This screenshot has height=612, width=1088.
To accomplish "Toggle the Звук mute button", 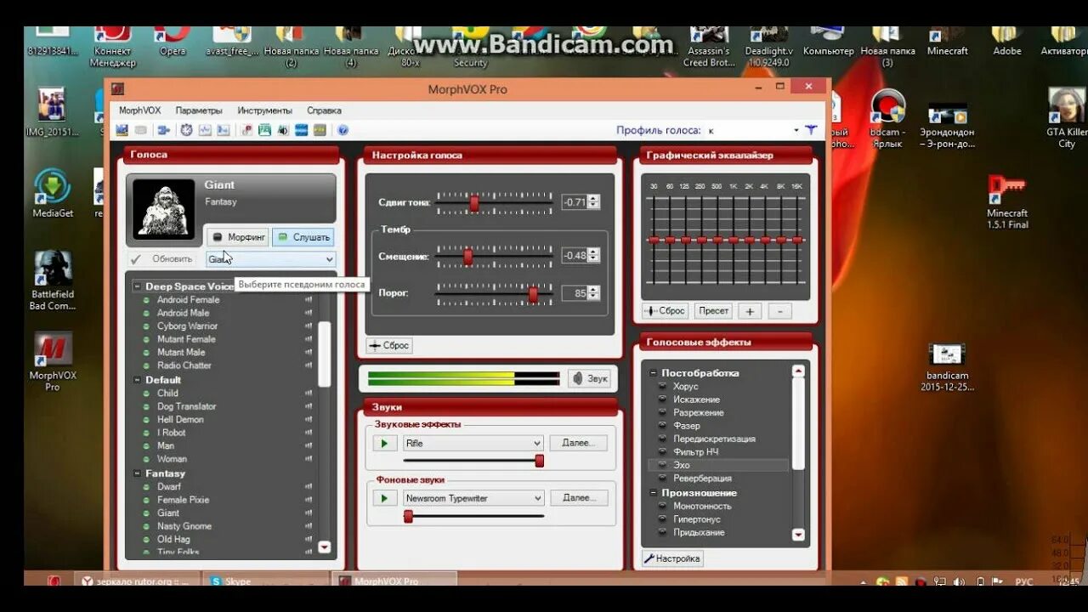I will click(x=589, y=378).
